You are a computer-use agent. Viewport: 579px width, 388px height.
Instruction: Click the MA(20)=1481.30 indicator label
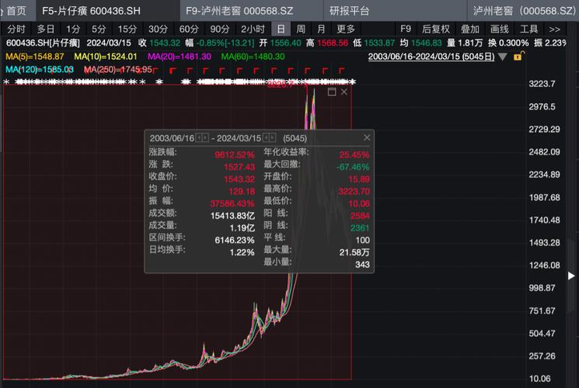(180, 57)
